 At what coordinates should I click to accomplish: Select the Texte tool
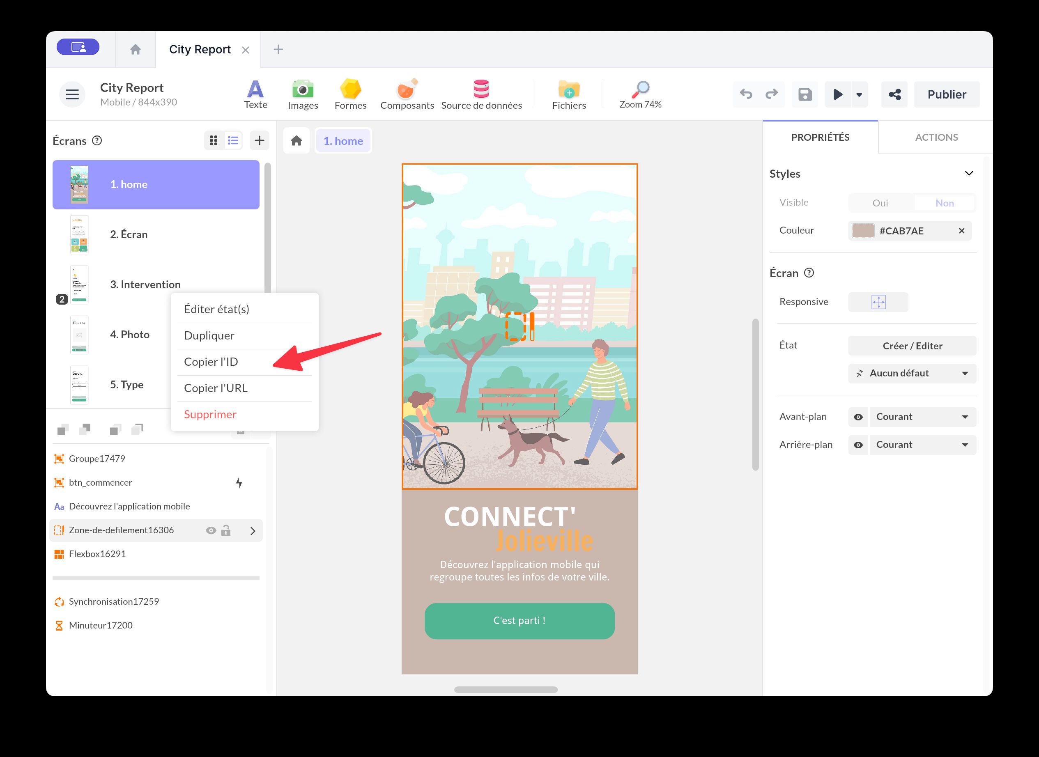click(x=255, y=94)
